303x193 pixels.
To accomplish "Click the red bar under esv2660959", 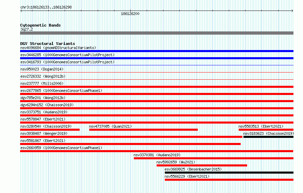I will pos(157,151).
